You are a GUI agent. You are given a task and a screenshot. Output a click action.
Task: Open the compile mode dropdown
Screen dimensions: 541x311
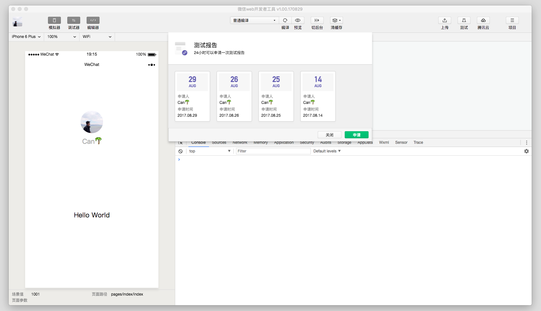(x=254, y=20)
